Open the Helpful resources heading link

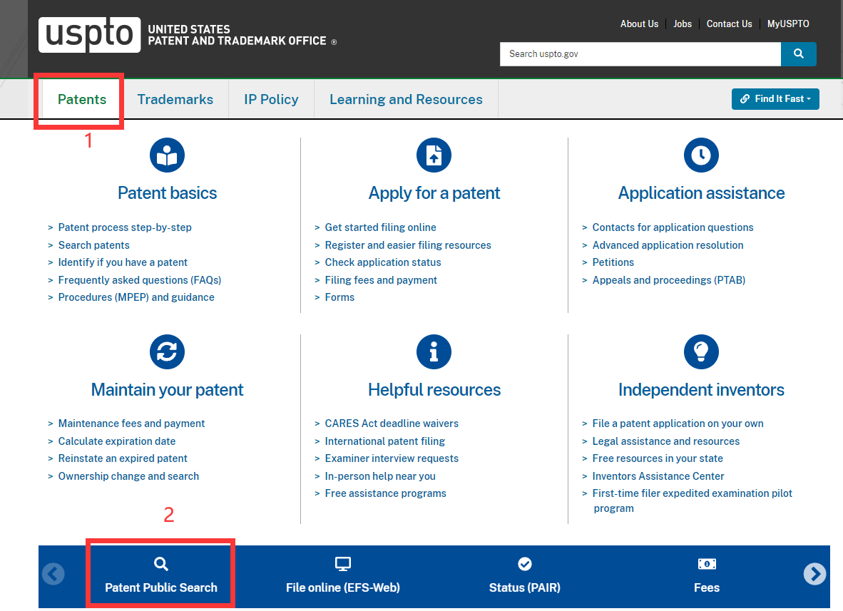click(434, 389)
